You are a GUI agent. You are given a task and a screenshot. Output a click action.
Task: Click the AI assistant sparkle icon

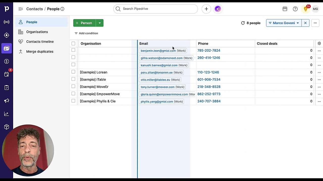218,9
